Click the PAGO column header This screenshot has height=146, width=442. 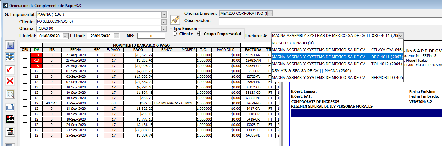(x=138, y=50)
